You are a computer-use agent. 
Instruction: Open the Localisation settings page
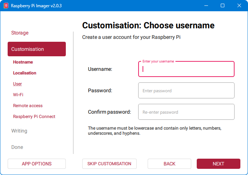click(25, 73)
